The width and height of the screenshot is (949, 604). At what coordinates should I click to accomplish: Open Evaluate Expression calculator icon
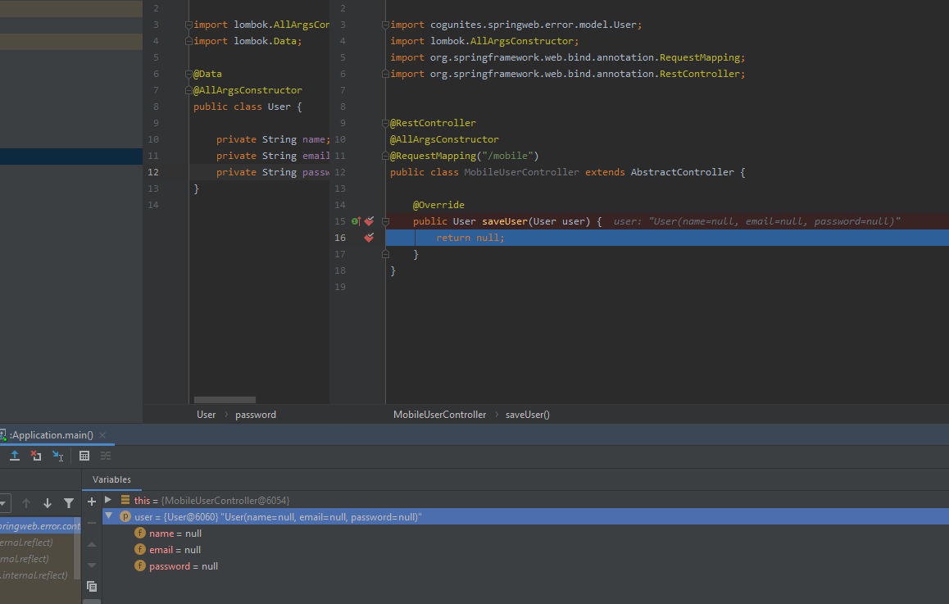(84, 456)
